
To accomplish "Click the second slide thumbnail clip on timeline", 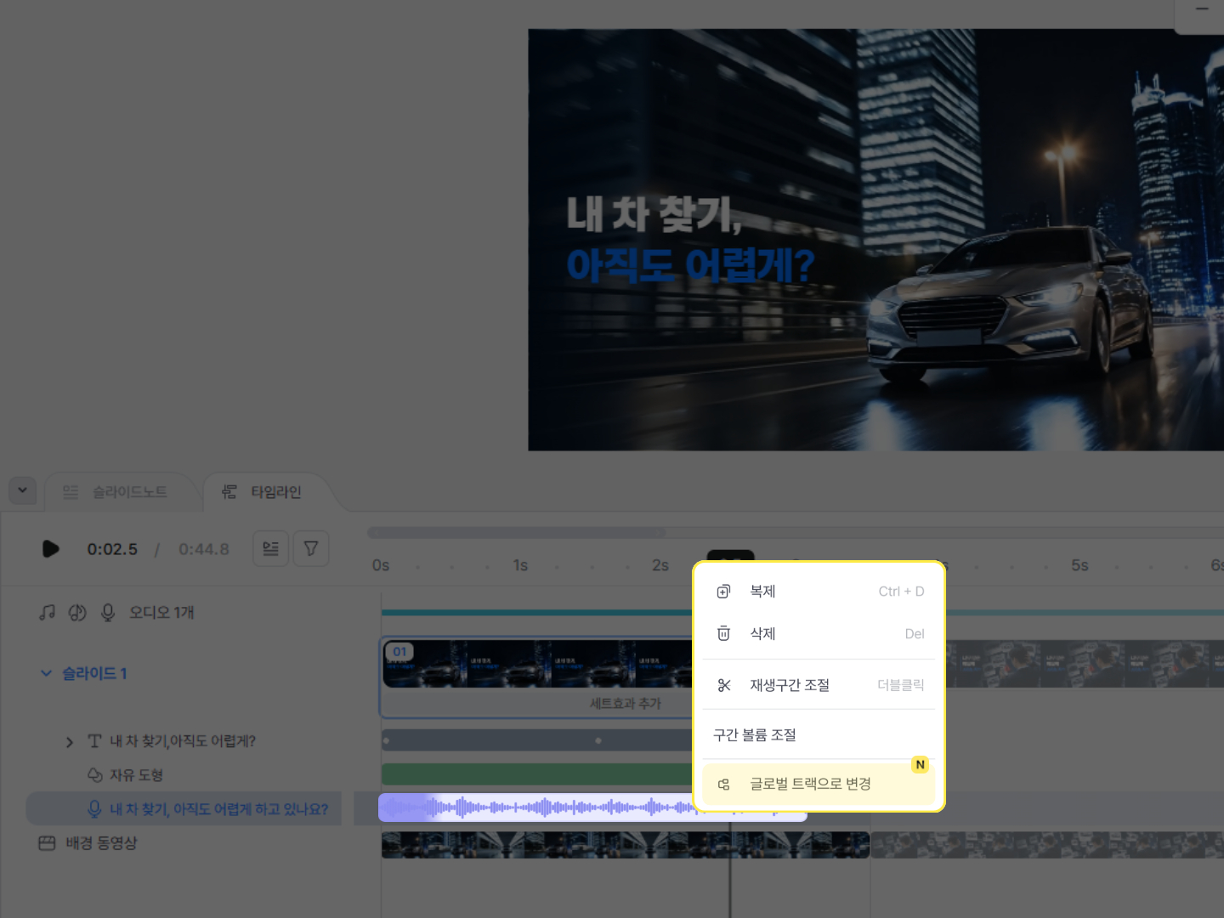I will (1084, 664).
